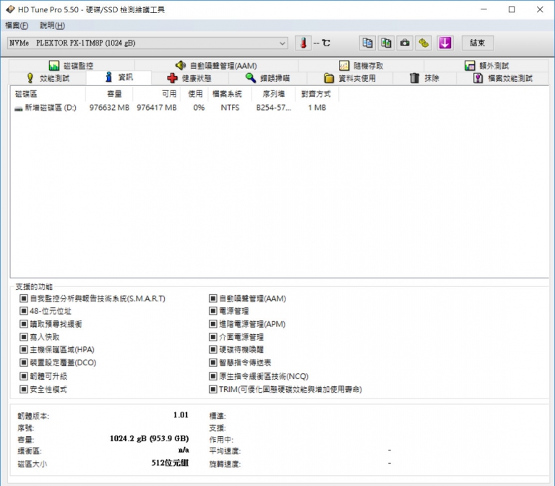Click the sector size value 512位元組
This screenshot has height=486, width=555.
tap(171, 463)
